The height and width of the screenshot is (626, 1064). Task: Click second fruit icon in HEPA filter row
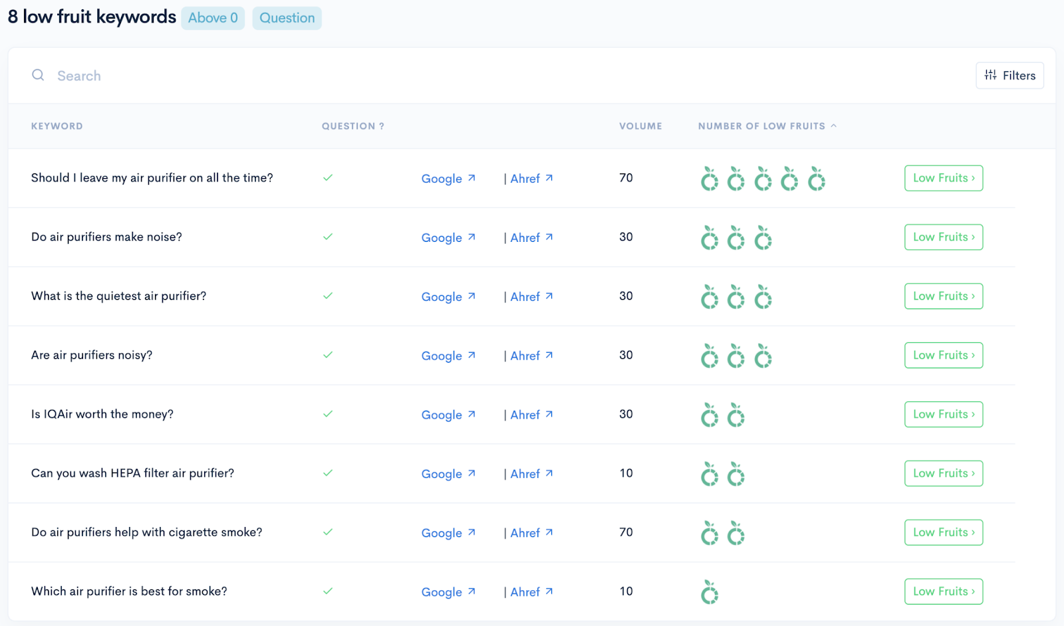click(736, 474)
